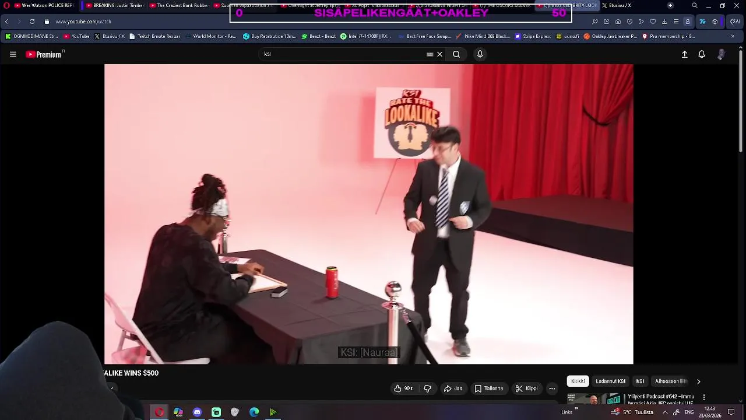Open options for Ylilyönti Podcast suggestion
Viewport: 746px width, 420px height.
click(x=703, y=397)
